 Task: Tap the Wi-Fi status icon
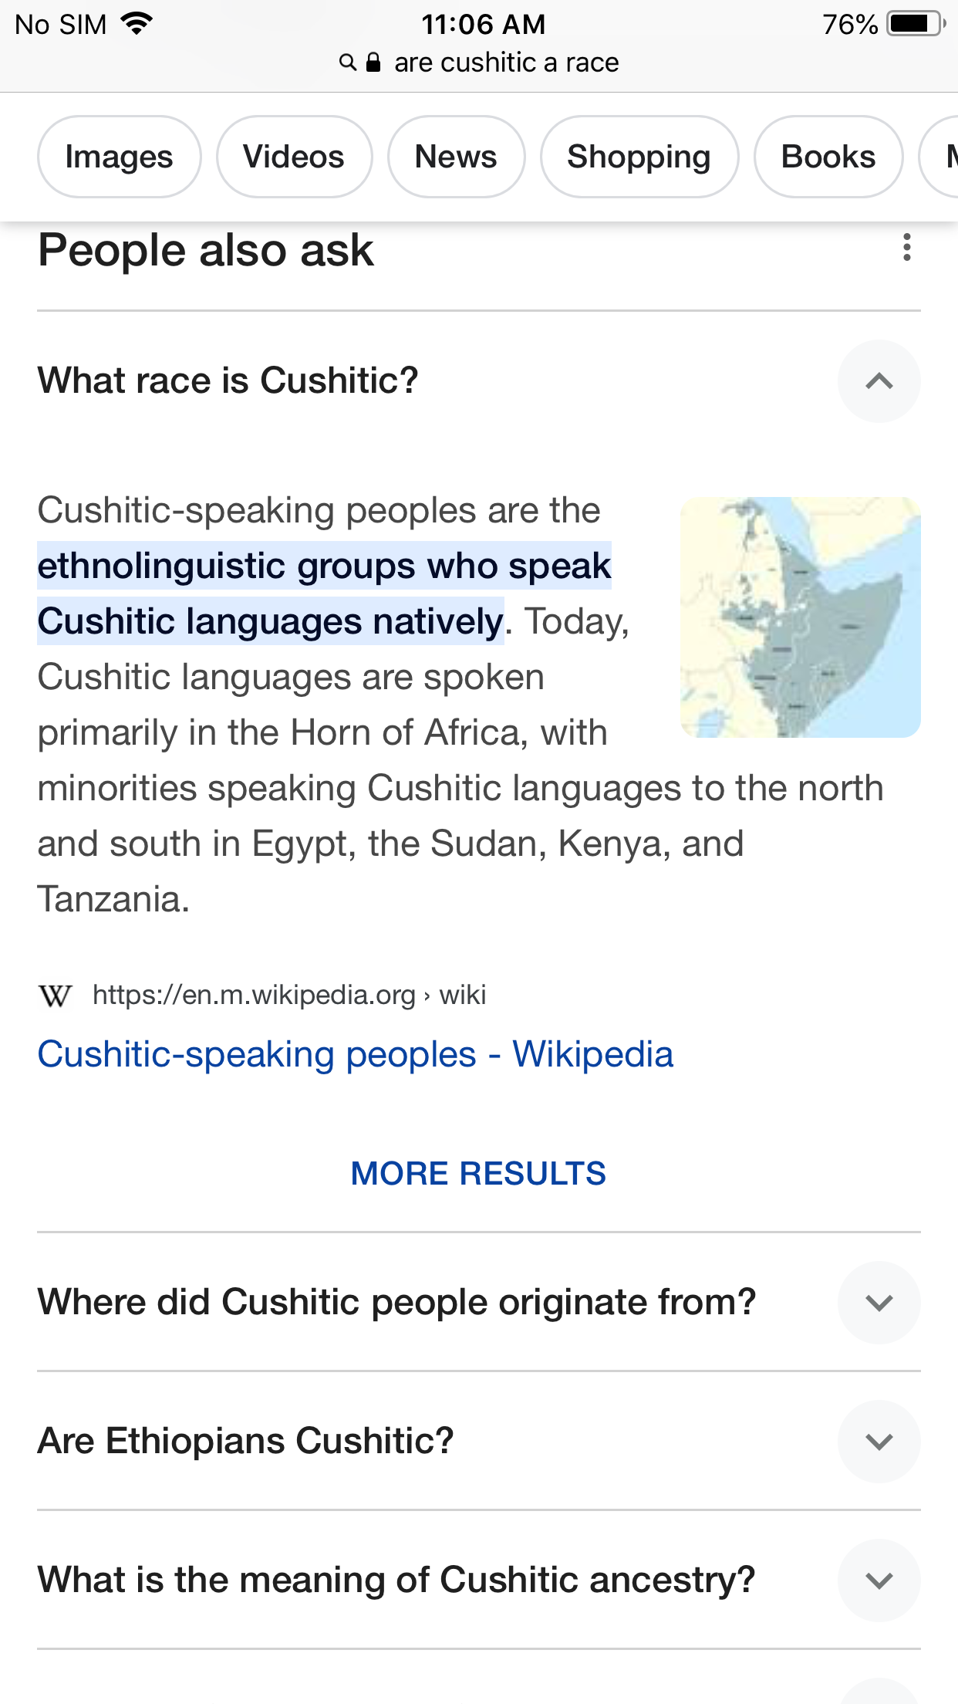(x=137, y=24)
